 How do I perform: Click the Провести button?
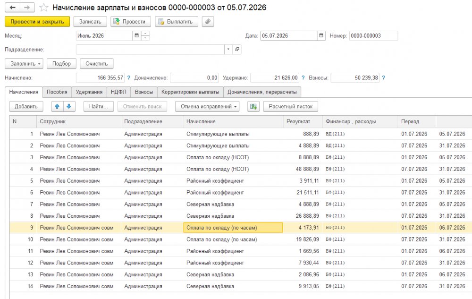click(131, 22)
